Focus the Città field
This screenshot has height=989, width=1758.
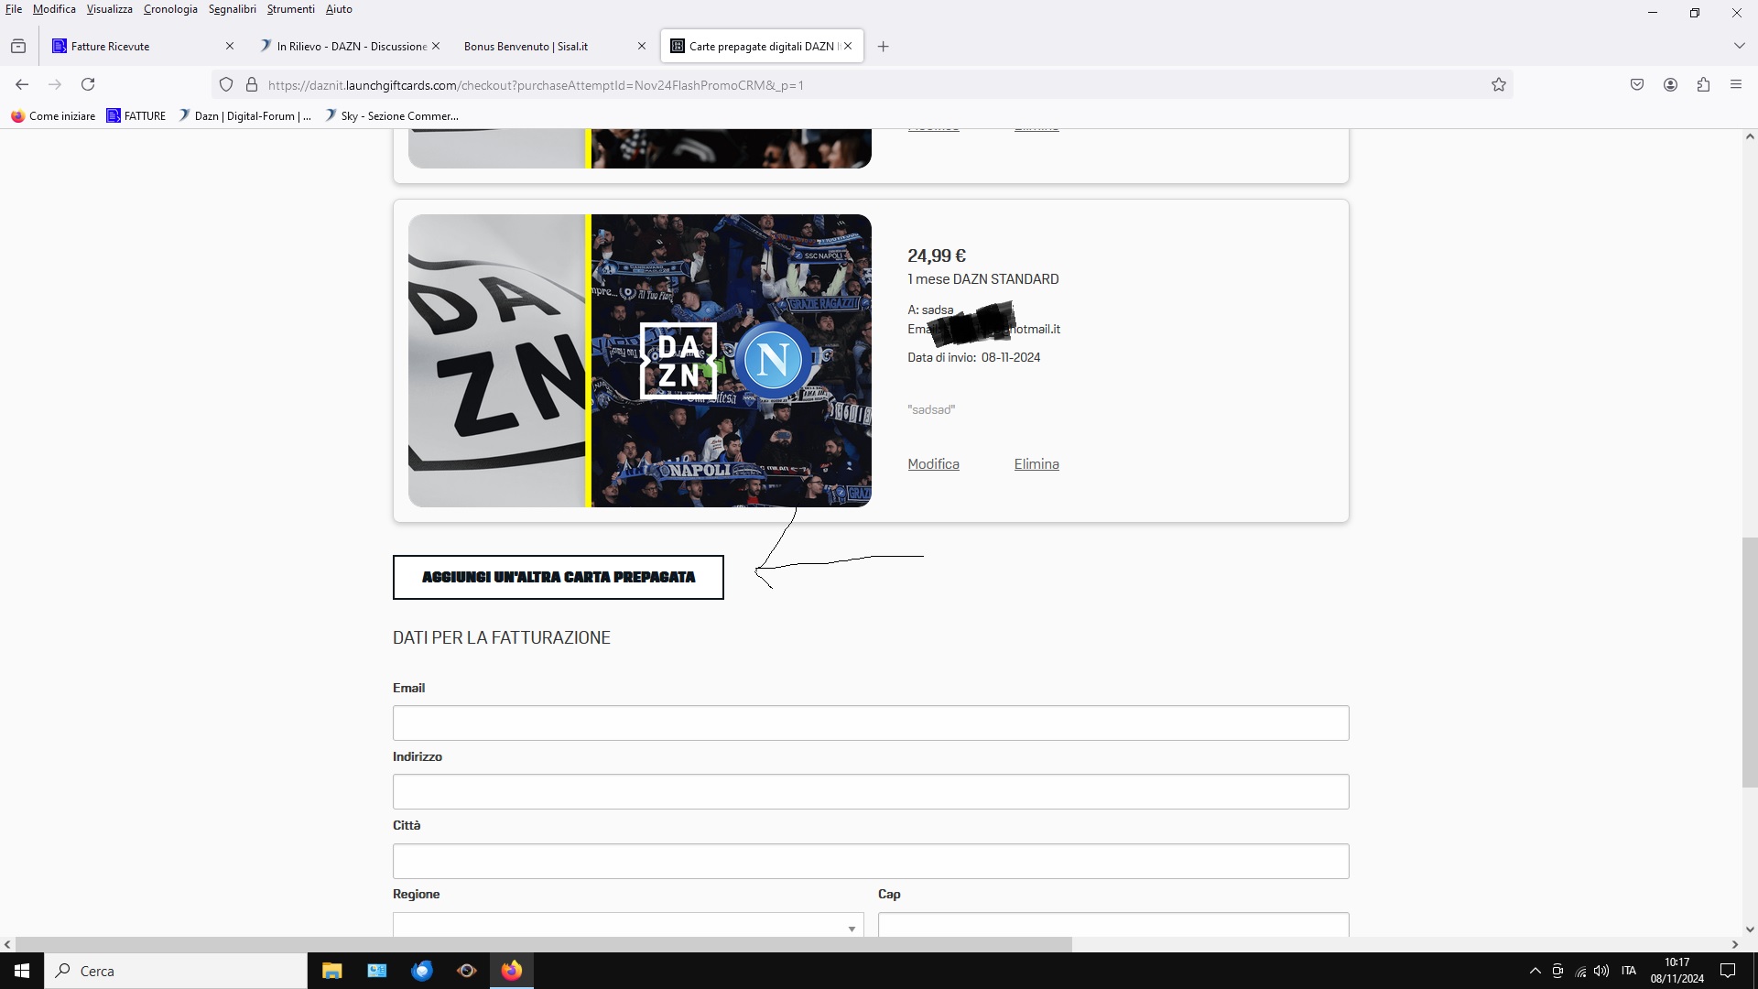(x=871, y=861)
